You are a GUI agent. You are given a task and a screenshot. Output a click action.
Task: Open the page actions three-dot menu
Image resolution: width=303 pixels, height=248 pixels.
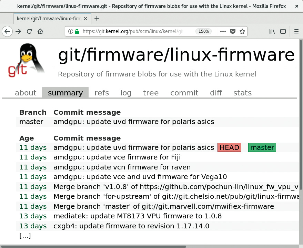tap(223, 31)
